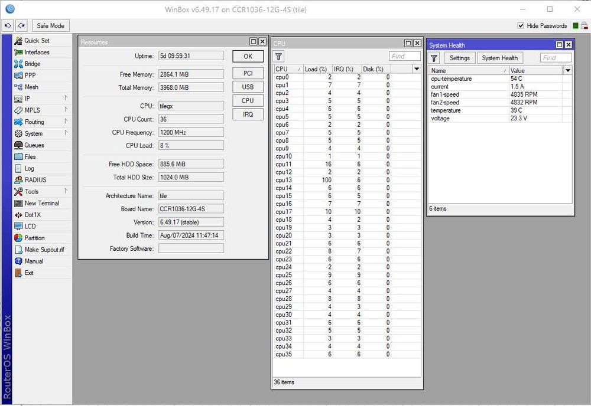The image size is (591, 406).
Task: Select the cpu17 row in the CPU table
Action: [x=347, y=211]
